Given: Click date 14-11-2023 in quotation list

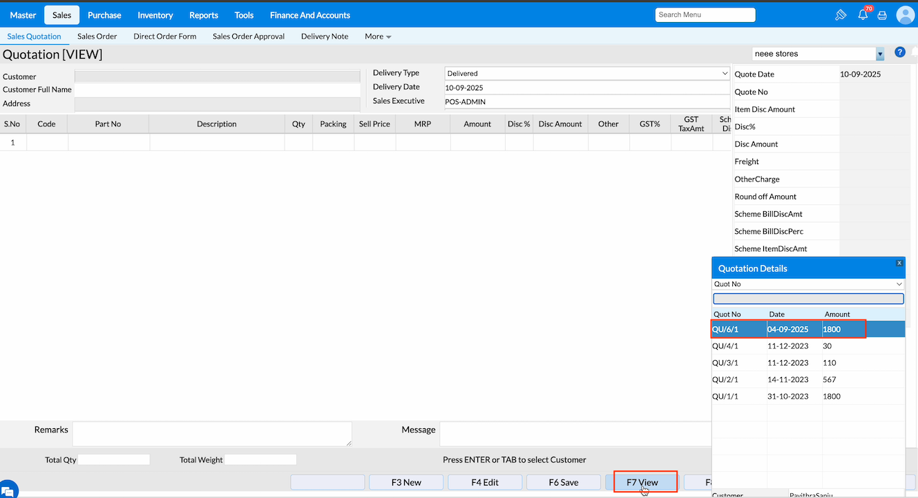Looking at the screenshot, I should pyautogui.click(x=787, y=379).
